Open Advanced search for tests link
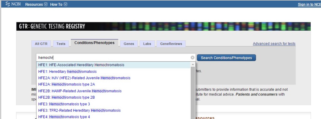Image resolution: width=321 pixels, height=119 pixels. pos(274,44)
